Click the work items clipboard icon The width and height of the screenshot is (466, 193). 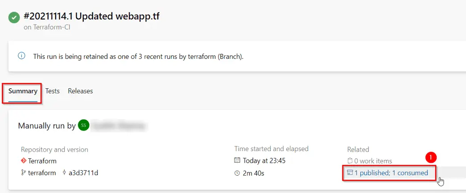coord(350,161)
